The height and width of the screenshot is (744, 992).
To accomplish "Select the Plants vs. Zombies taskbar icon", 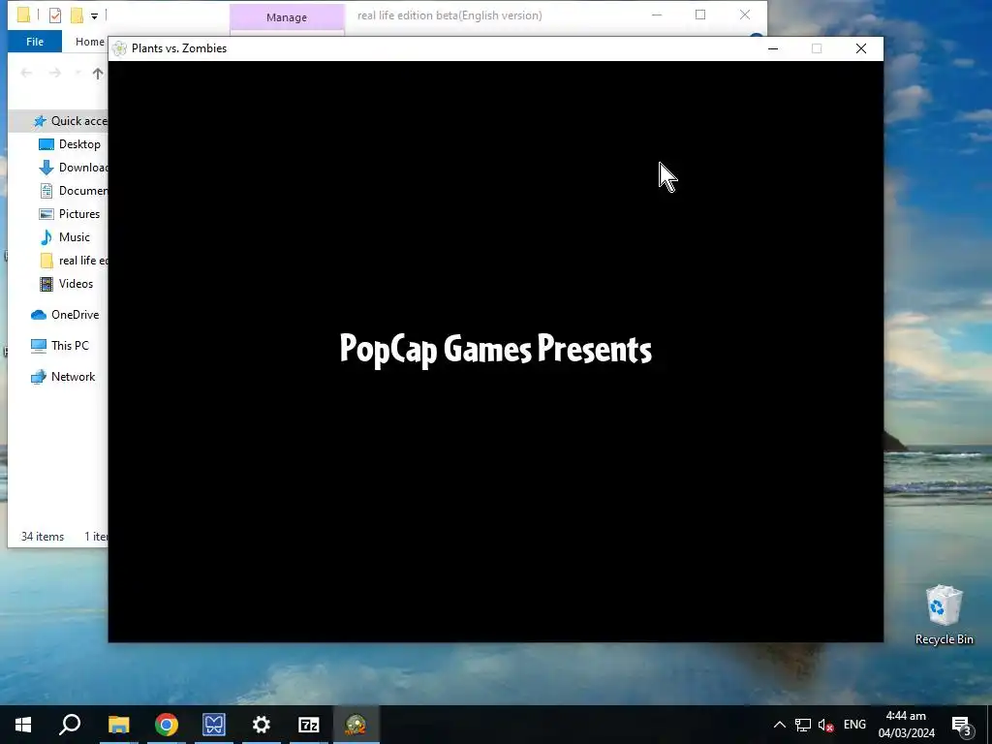I will (356, 725).
